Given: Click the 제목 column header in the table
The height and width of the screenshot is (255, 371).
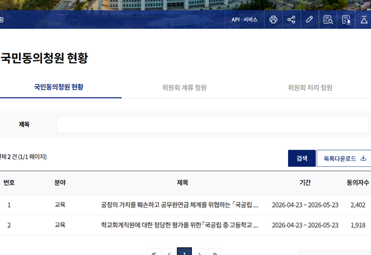Looking at the screenshot, I should tap(183, 183).
